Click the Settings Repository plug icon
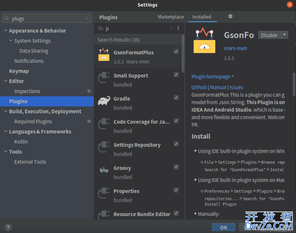Viewport: 296px width, 233px height. 104,147
